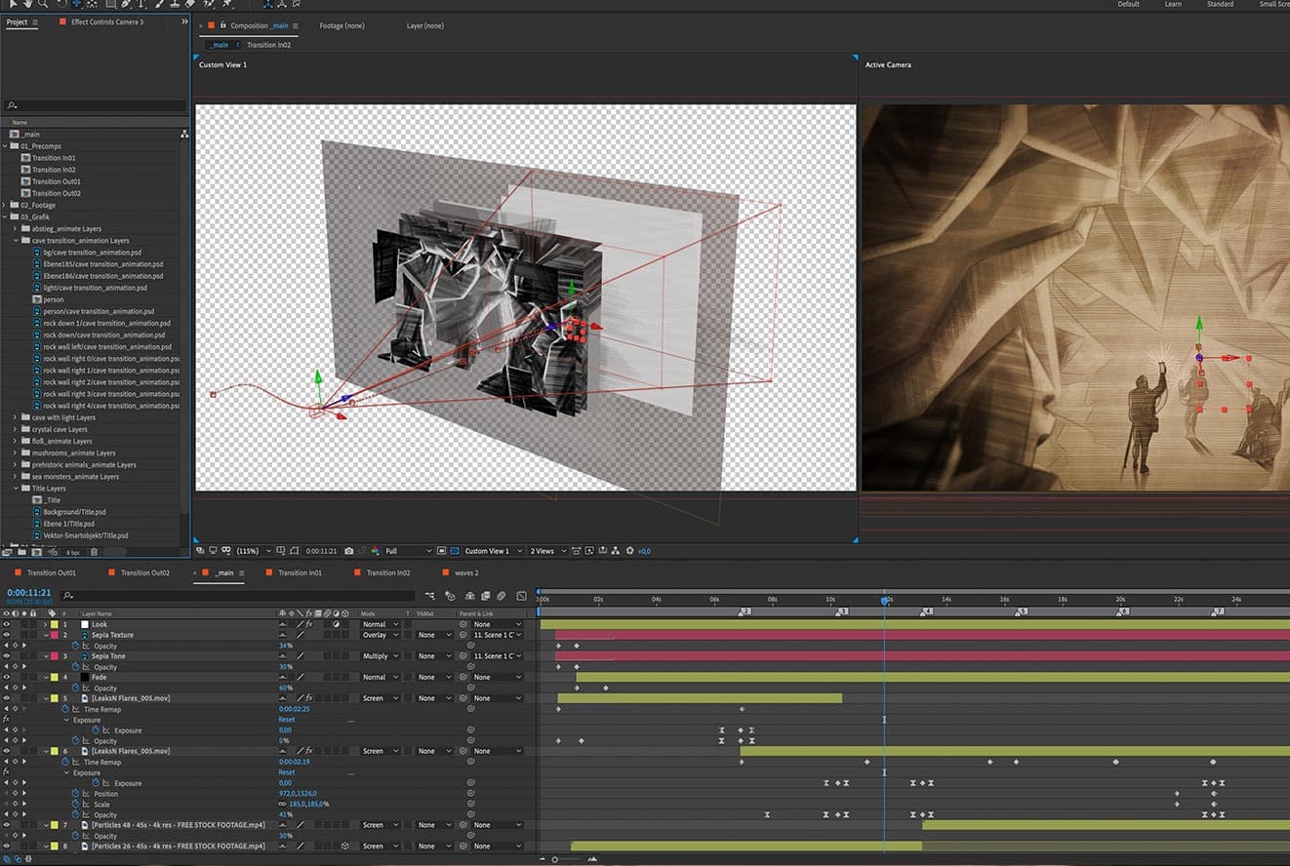Select the Pen tool in the toolbar

pos(124,5)
